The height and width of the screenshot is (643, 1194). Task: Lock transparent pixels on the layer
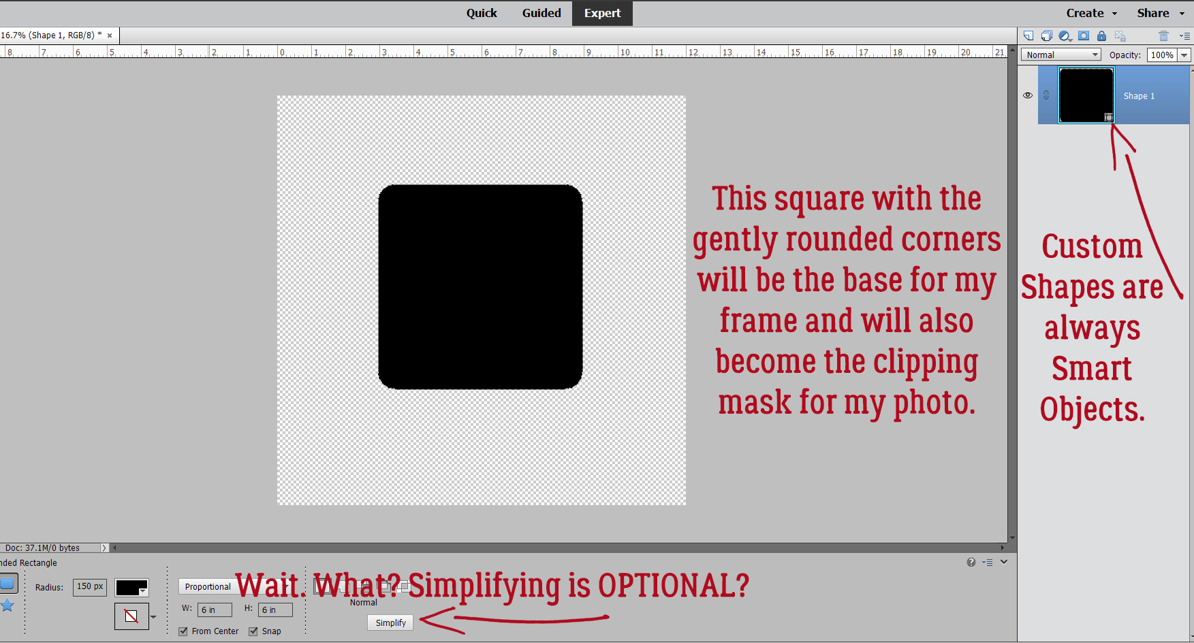1120,36
